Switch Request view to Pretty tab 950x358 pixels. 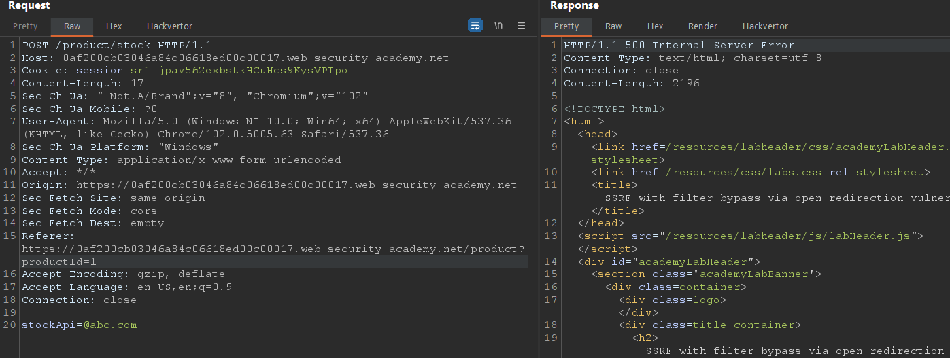pyautogui.click(x=25, y=26)
